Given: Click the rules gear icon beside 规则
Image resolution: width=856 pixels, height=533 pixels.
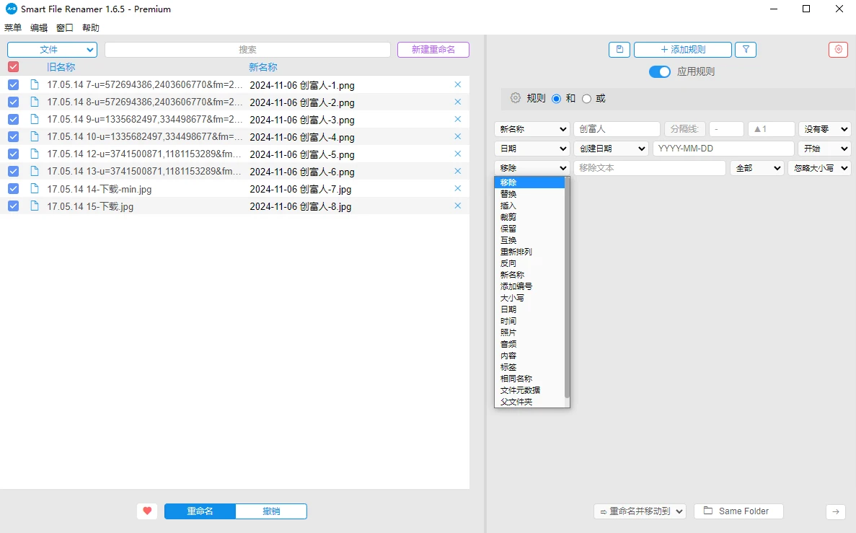Looking at the screenshot, I should [515, 99].
